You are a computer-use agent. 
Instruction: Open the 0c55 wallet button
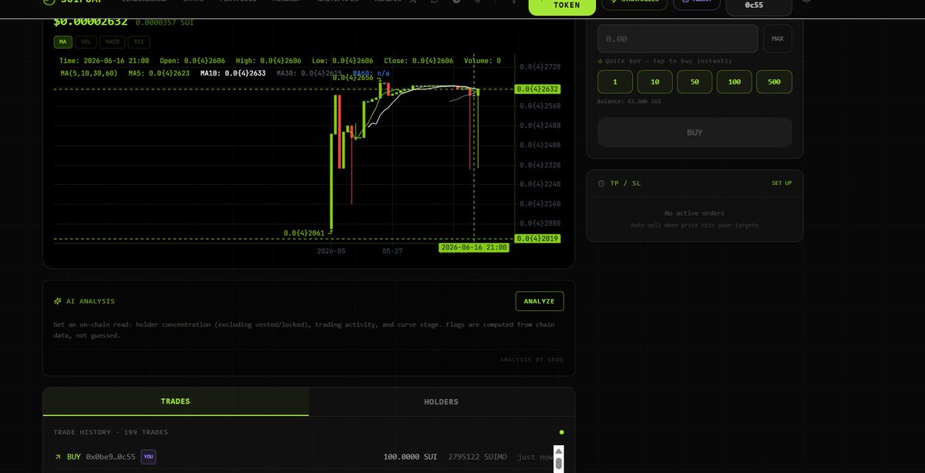click(x=759, y=6)
